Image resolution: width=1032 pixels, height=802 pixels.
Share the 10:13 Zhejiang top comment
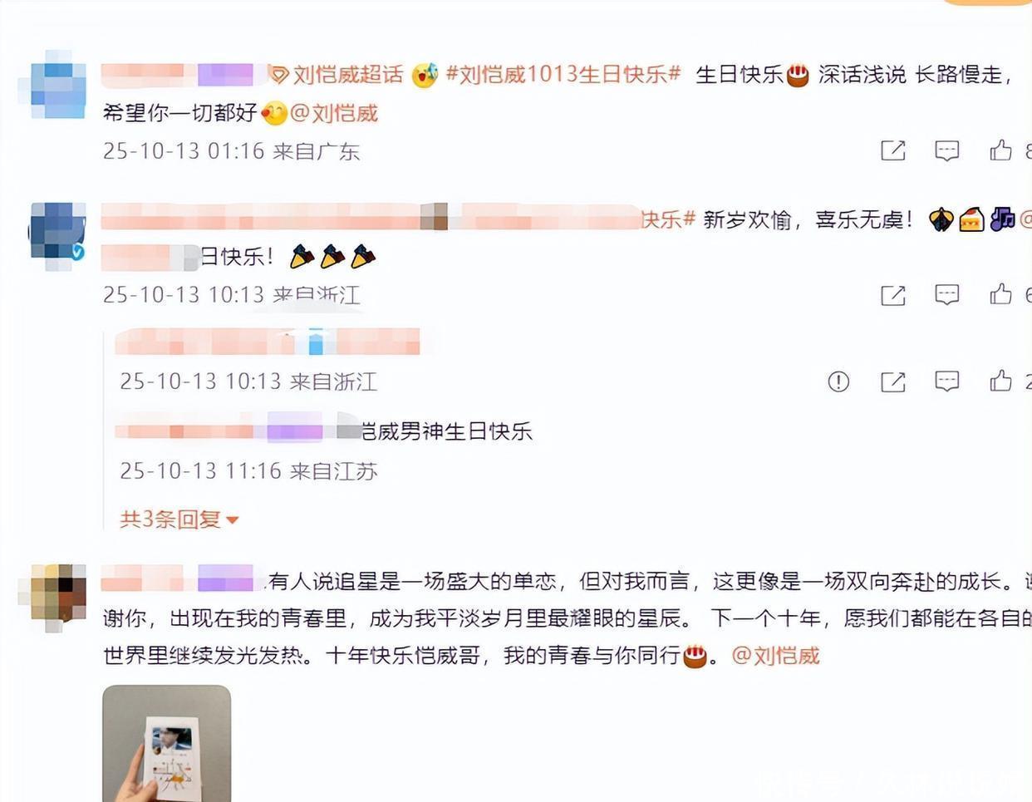892,294
